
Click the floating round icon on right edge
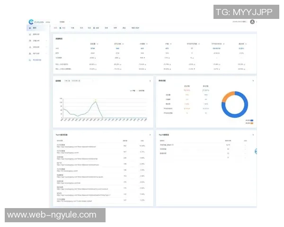(256, 151)
